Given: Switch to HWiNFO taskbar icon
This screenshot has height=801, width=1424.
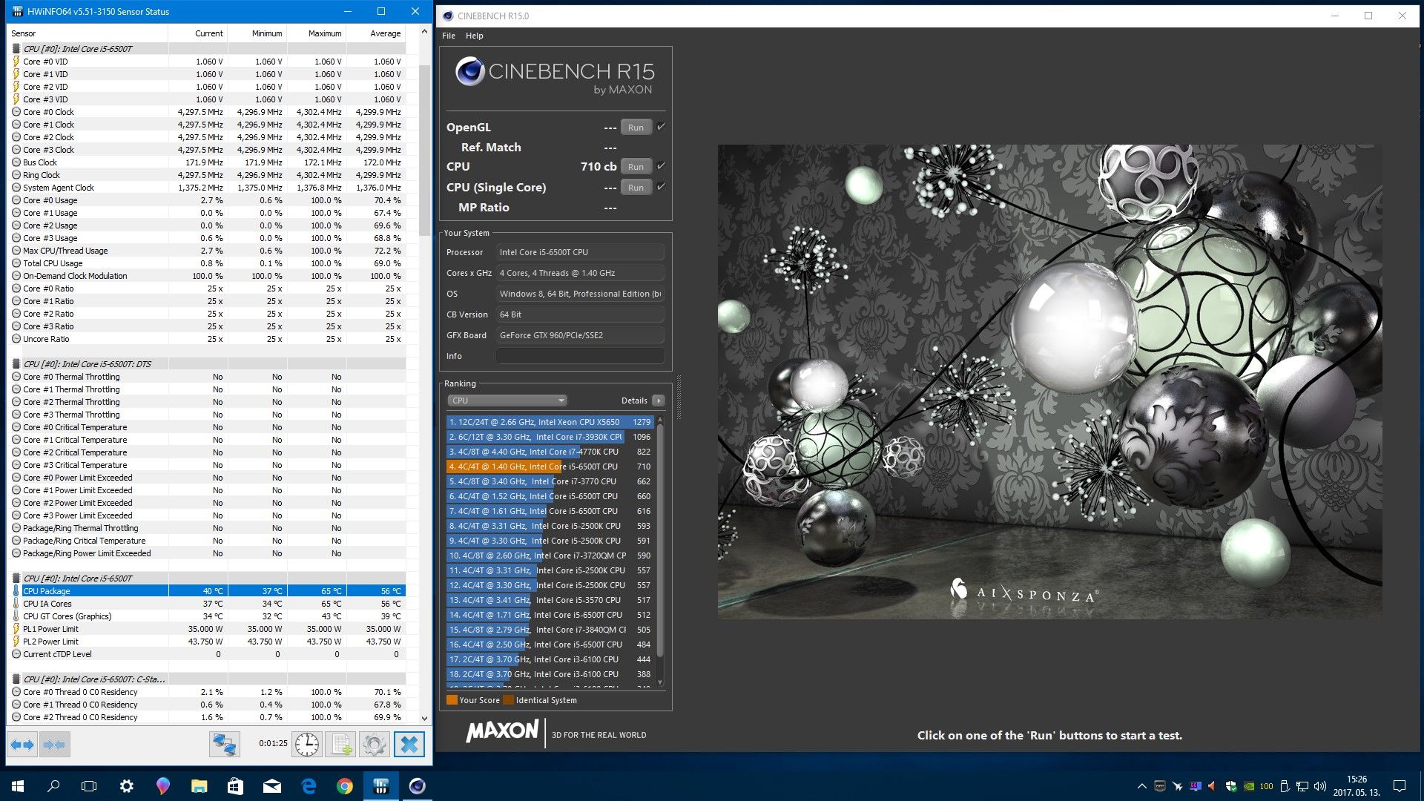Looking at the screenshot, I should pos(380,786).
